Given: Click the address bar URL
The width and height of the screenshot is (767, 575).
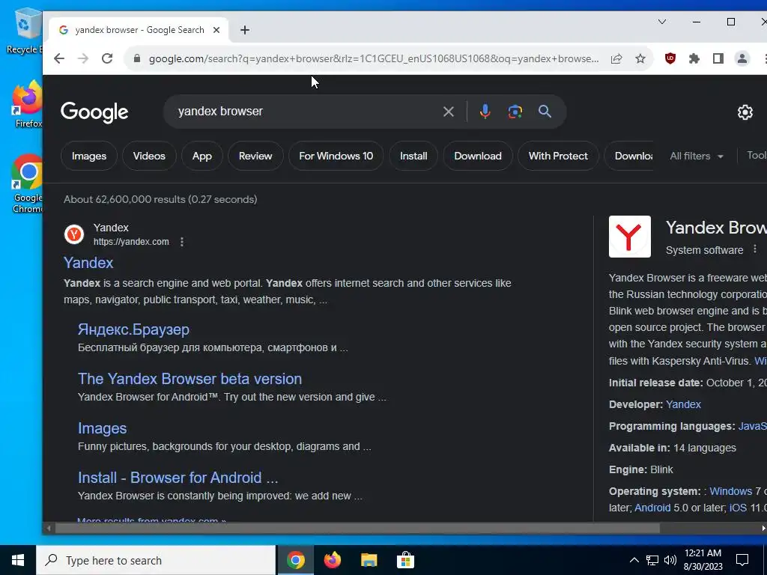Looking at the screenshot, I should coord(374,58).
